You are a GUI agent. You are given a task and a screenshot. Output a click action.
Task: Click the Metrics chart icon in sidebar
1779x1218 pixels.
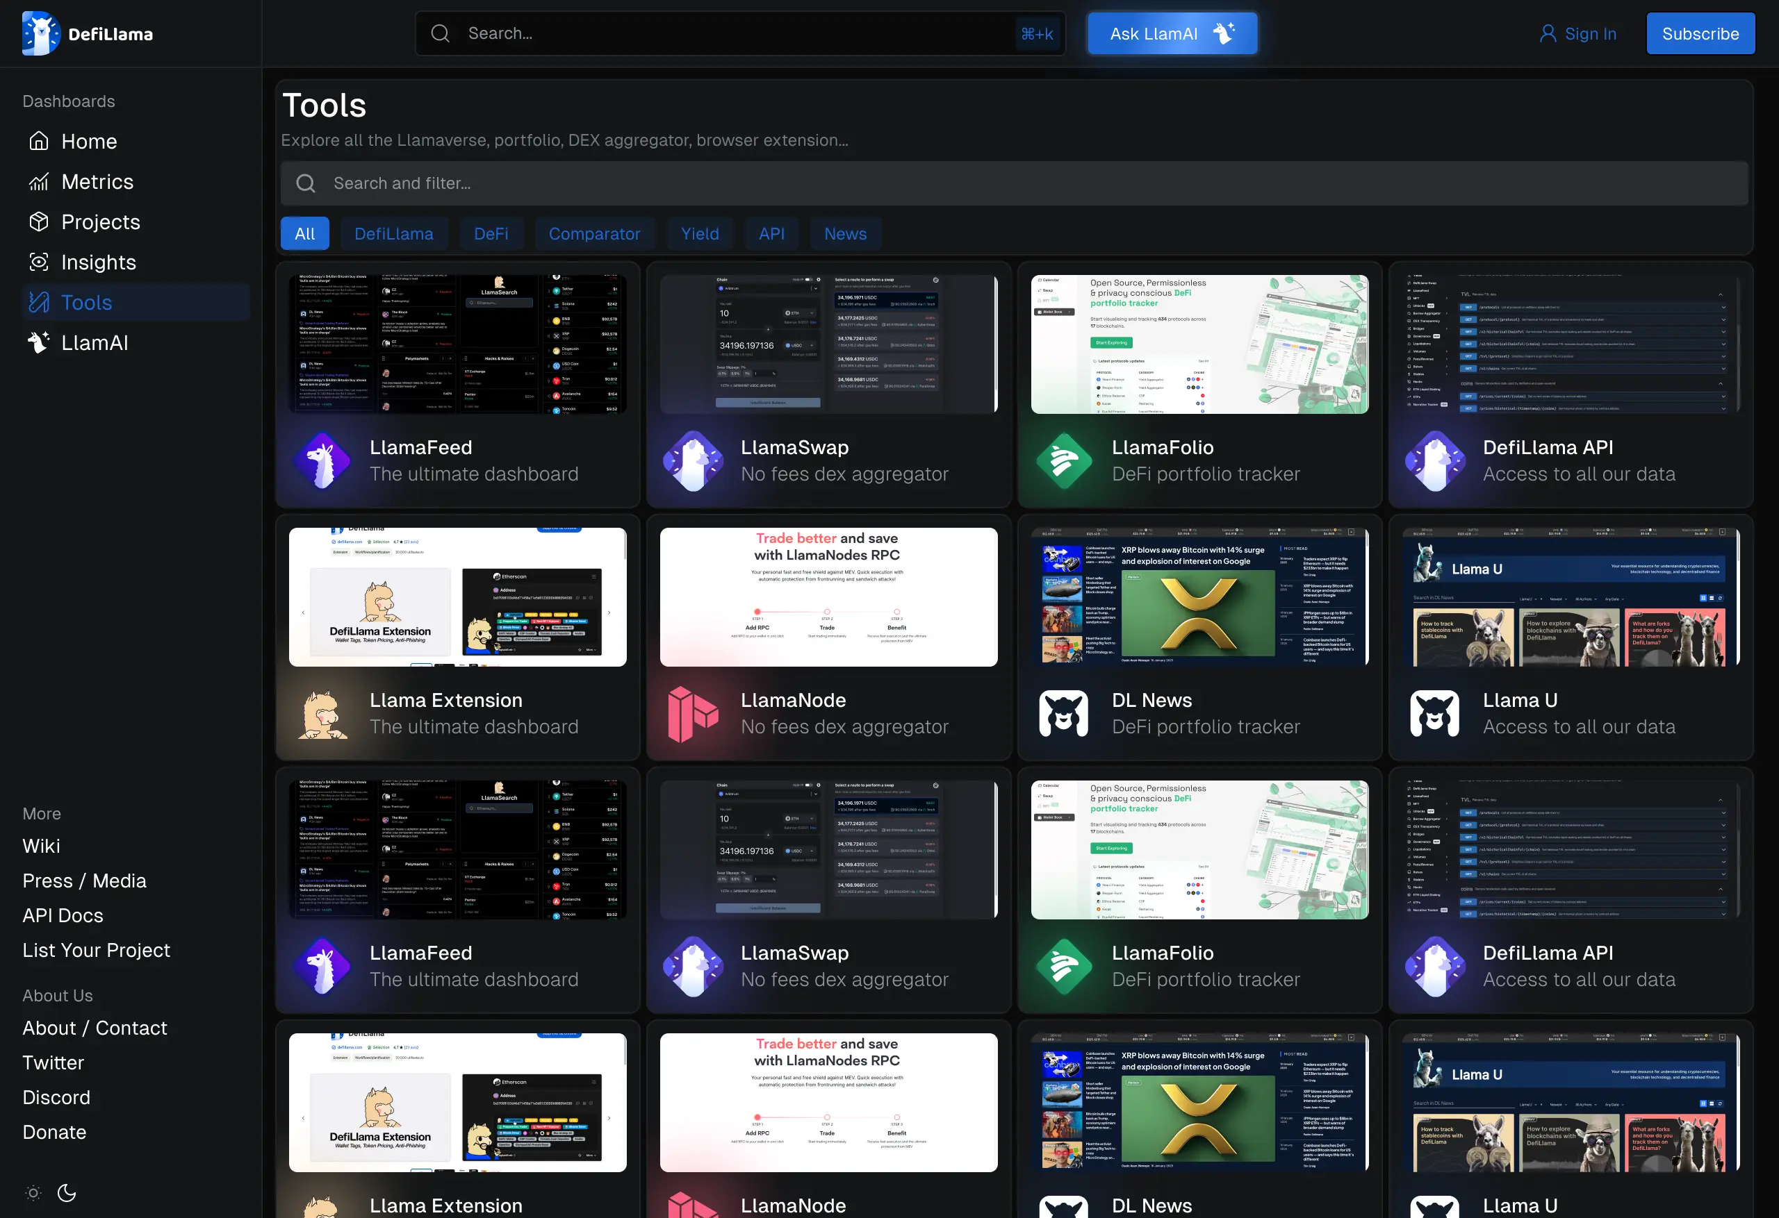point(39,181)
